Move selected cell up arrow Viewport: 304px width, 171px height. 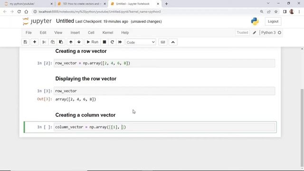pos(71,42)
